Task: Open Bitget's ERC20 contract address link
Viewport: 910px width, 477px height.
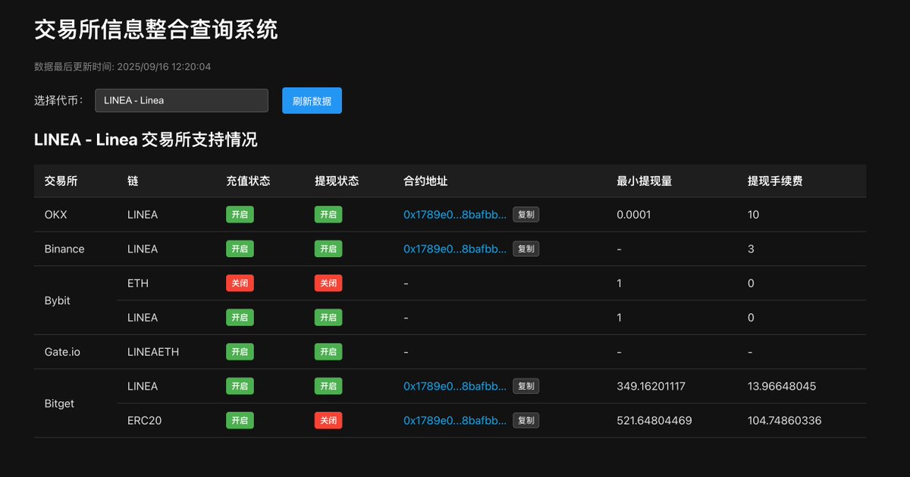Action: [x=454, y=420]
